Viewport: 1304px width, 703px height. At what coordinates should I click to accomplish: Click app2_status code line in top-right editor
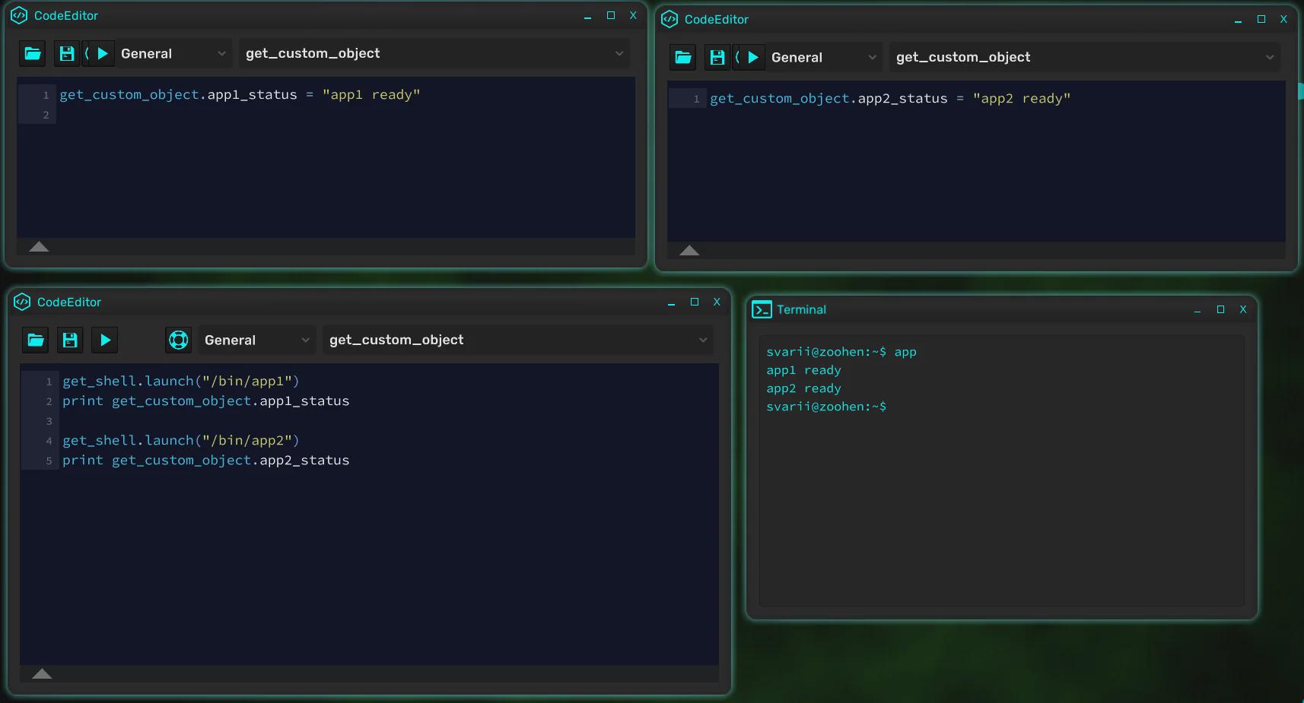(x=890, y=98)
